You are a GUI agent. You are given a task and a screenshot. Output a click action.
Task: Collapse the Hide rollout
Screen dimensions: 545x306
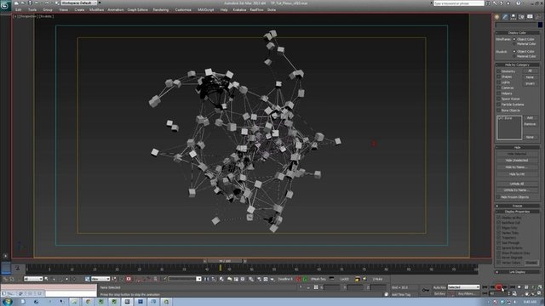517,147
